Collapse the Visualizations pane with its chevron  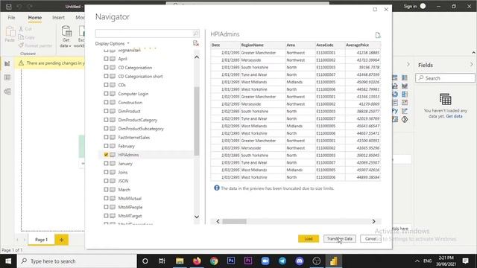pyautogui.click(x=408, y=65)
